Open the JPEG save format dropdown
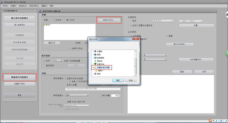This screenshot has width=228, height=123. (77, 95)
